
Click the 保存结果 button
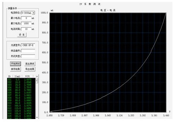tap(16, 69)
